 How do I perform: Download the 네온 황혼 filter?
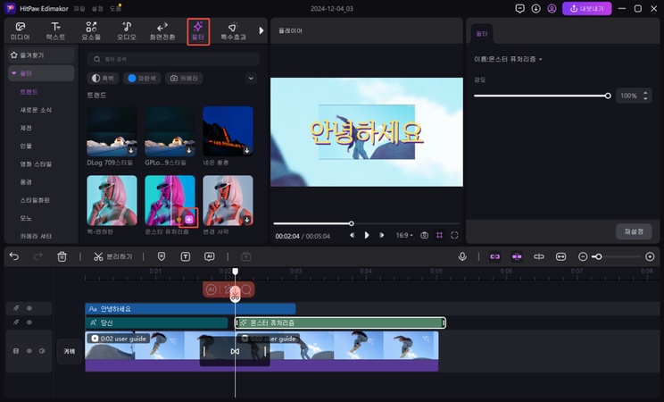[x=247, y=150]
